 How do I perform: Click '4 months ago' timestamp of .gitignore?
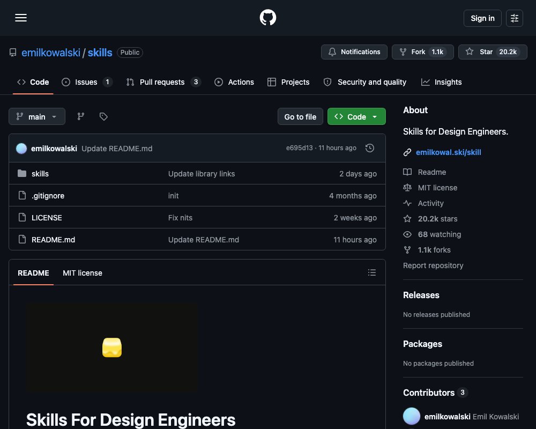click(x=353, y=196)
